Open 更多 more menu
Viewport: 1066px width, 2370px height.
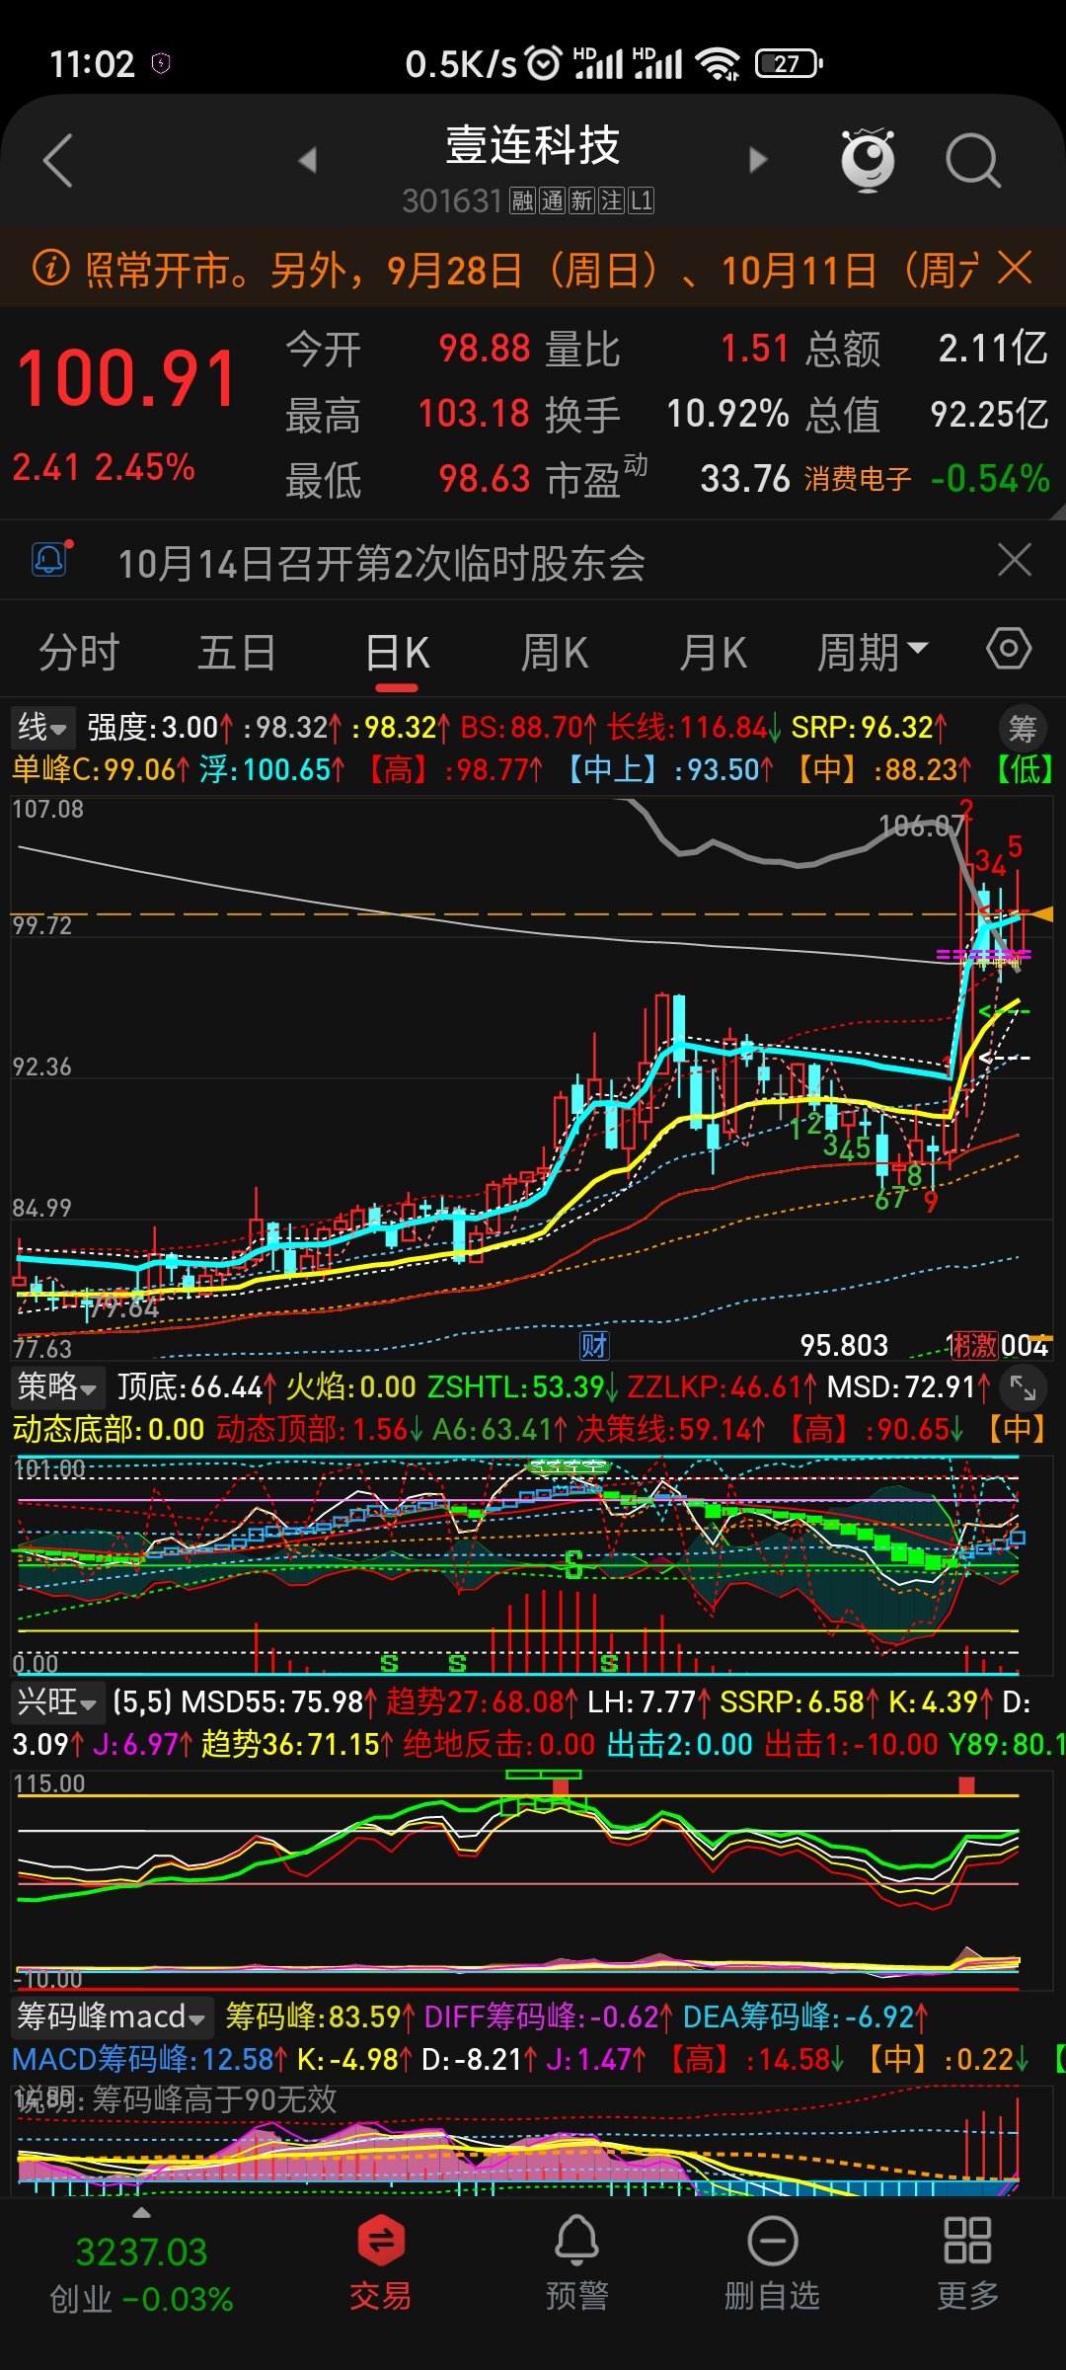tap(967, 2262)
